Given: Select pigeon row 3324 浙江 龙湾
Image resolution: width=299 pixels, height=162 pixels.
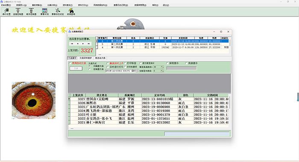Looking at the screenshot, I should (149, 111).
